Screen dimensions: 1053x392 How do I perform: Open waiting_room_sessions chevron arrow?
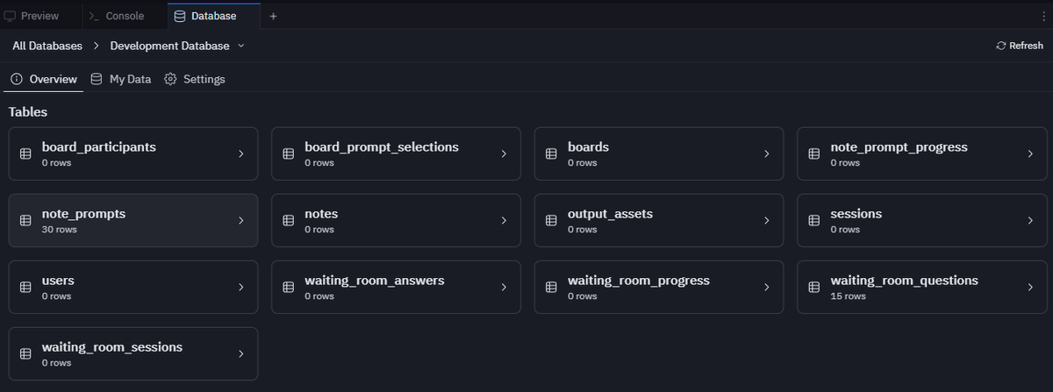(240, 353)
